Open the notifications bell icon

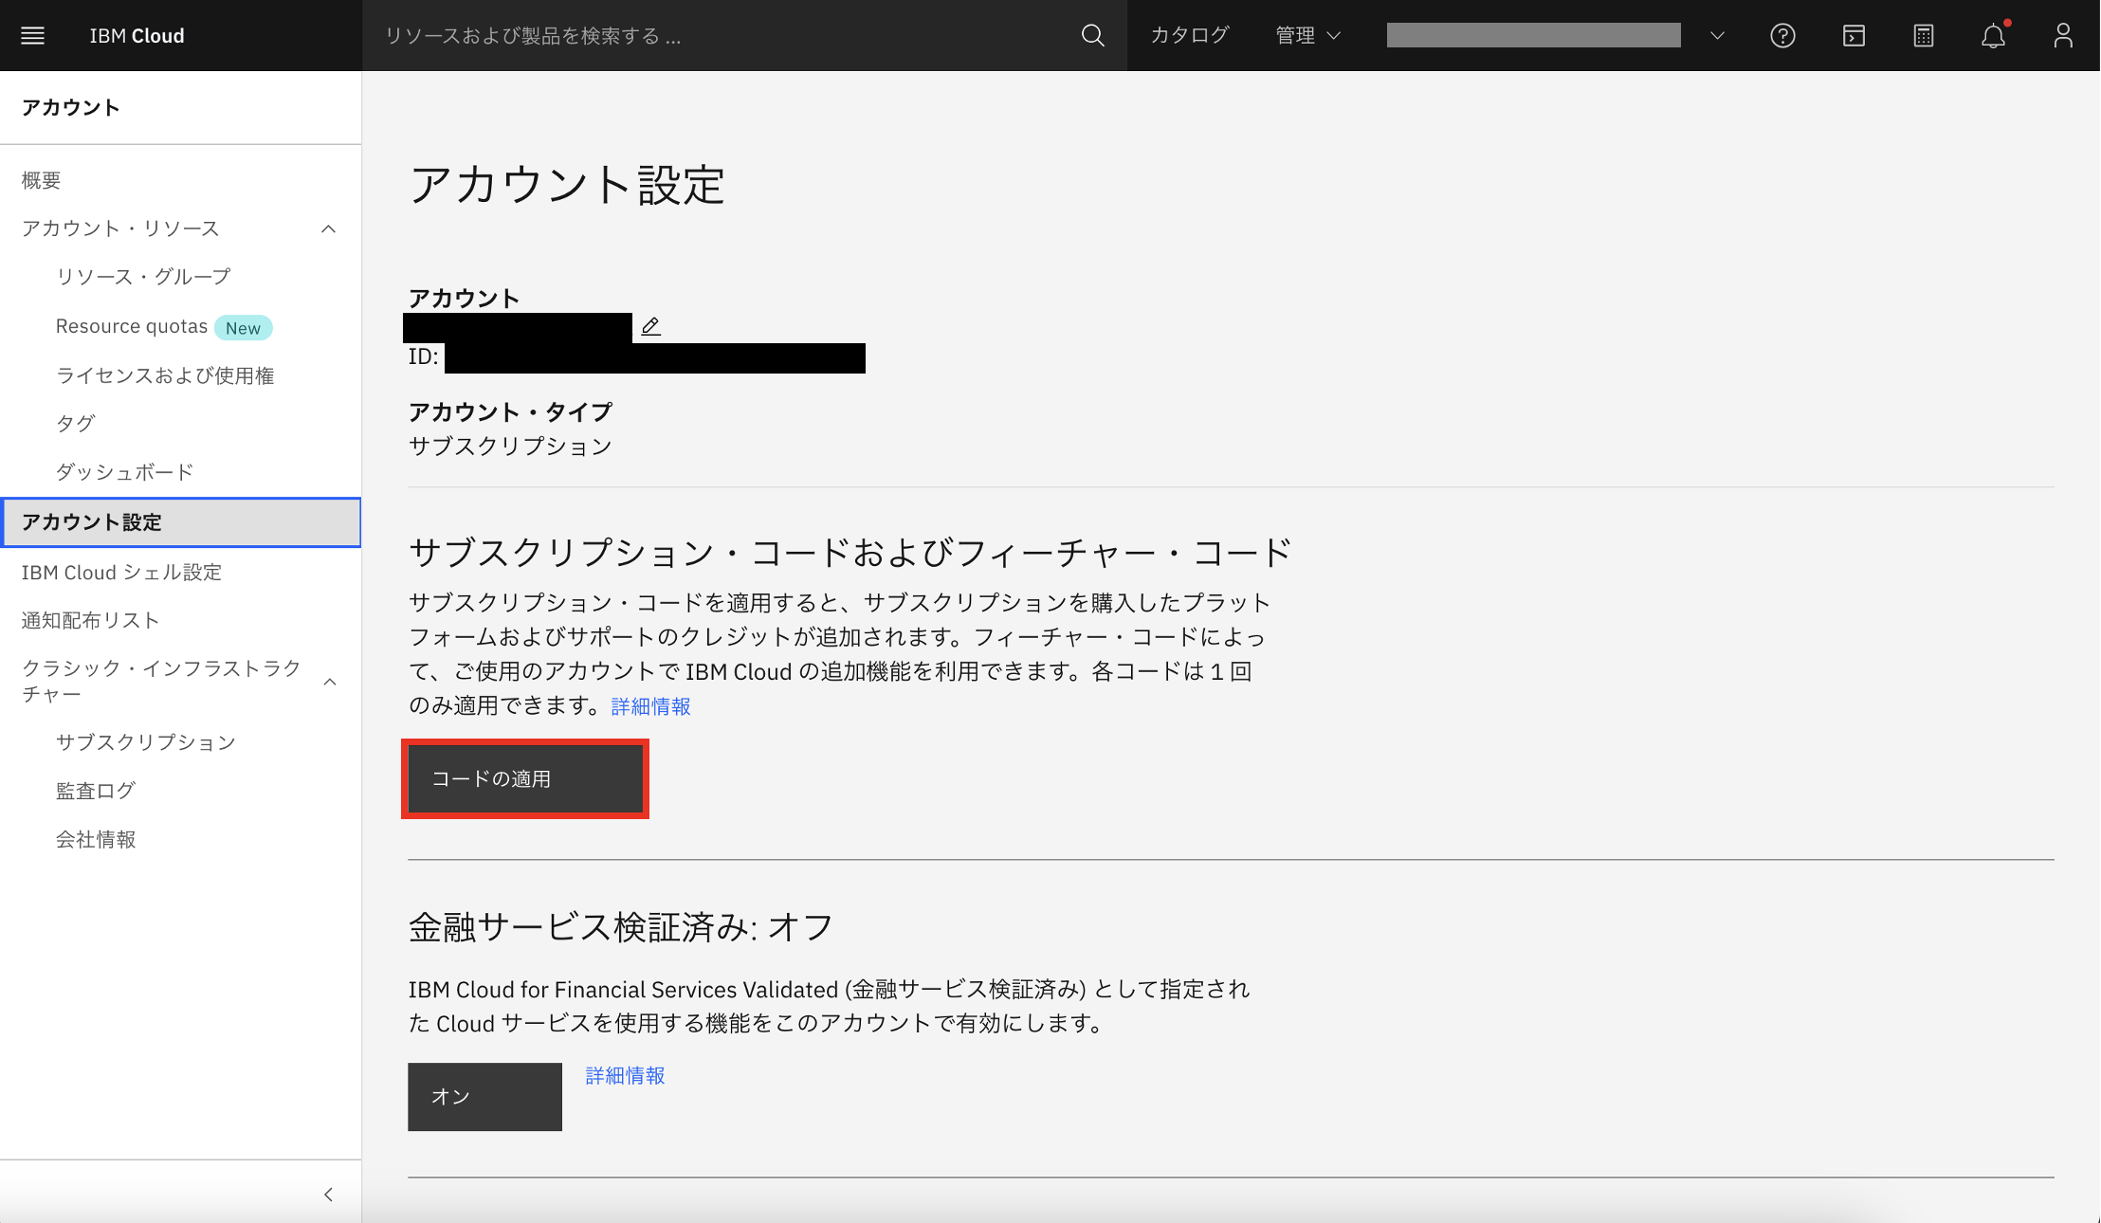pyautogui.click(x=1993, y=36)
